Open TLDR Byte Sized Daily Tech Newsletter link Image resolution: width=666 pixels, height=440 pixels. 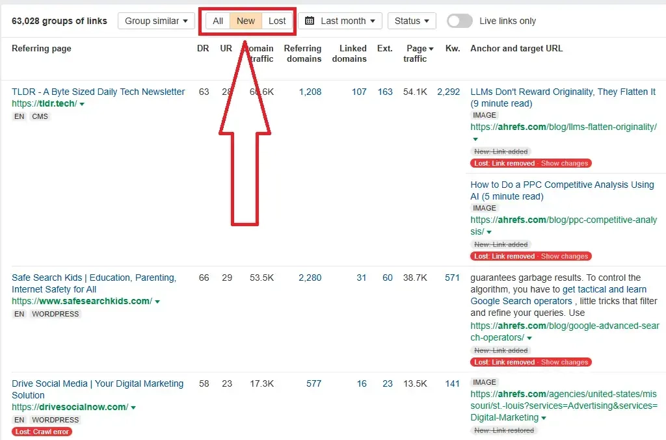tap(98, 92)
